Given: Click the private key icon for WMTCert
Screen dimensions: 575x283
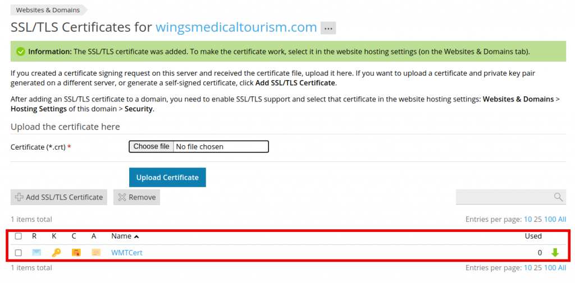Looking at the screenshot, I should [56, 253].
